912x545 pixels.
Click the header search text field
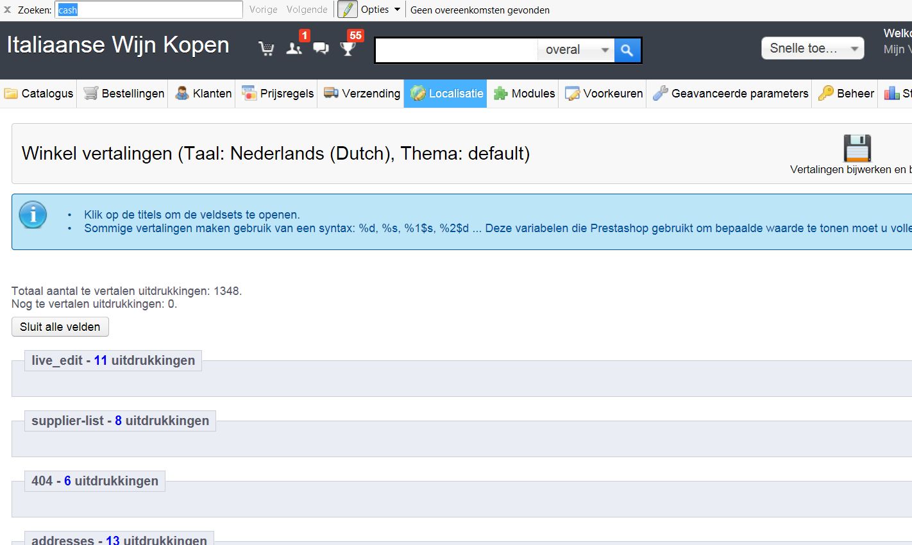click(x=456, y=50)
